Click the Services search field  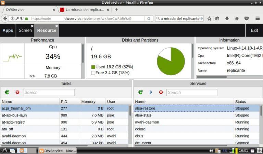191,92
